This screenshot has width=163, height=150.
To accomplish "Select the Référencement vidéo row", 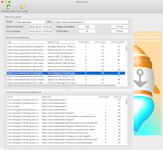I will coord(66,63).
